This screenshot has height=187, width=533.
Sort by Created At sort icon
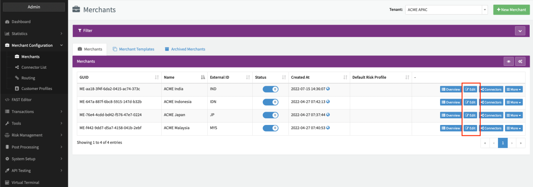[x=345, y=77]
